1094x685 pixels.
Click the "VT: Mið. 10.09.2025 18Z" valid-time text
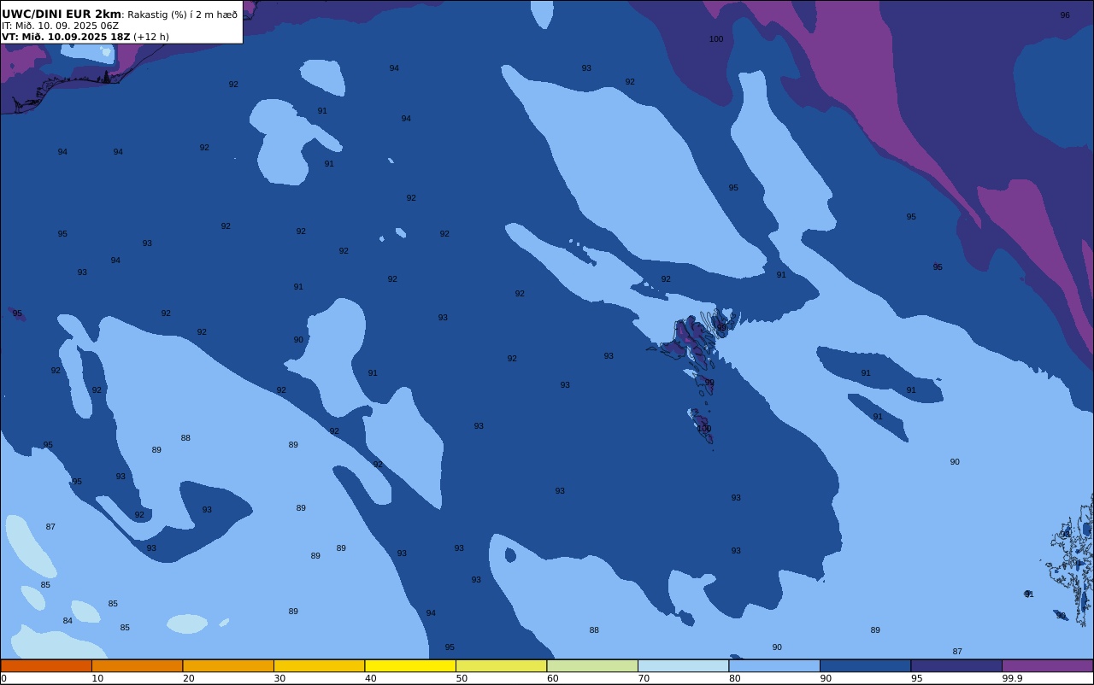coord(66,37)
